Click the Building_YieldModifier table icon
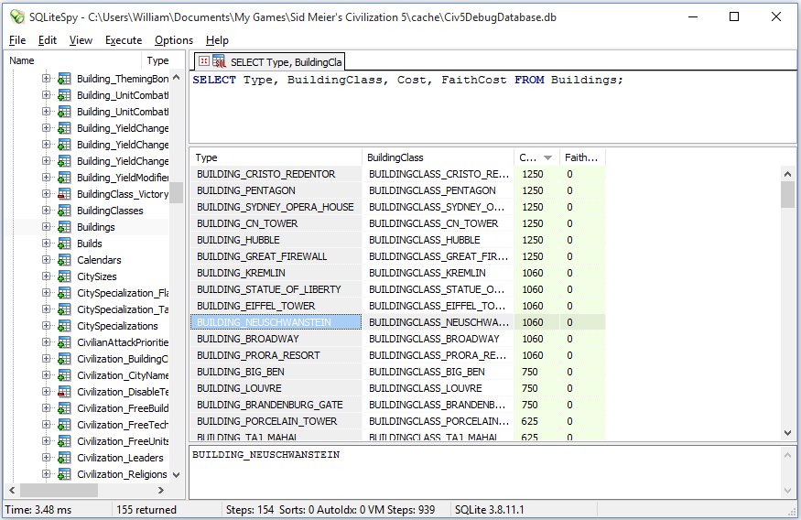This screenshot has height=520, width=801. click(x=64, y=178)
